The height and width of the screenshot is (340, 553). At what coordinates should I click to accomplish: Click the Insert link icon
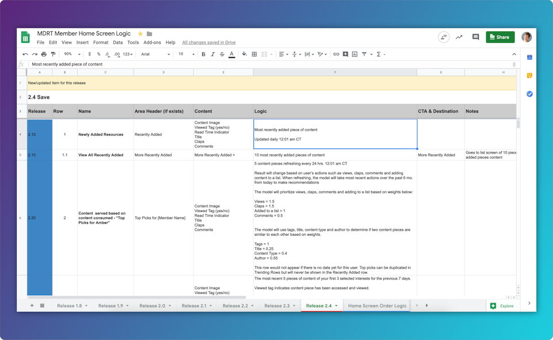click(x=336, y=54)
